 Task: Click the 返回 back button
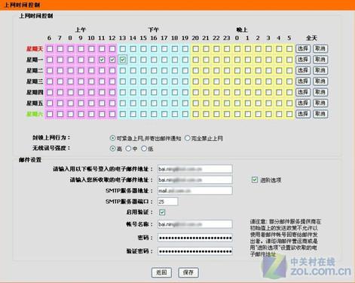[x=161, y=272]
